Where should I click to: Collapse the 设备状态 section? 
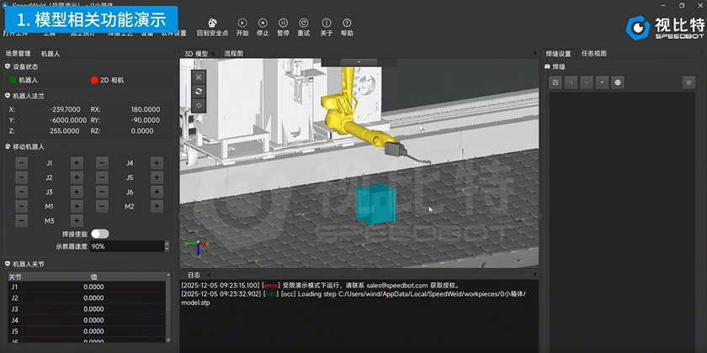(x=8, y=66)
